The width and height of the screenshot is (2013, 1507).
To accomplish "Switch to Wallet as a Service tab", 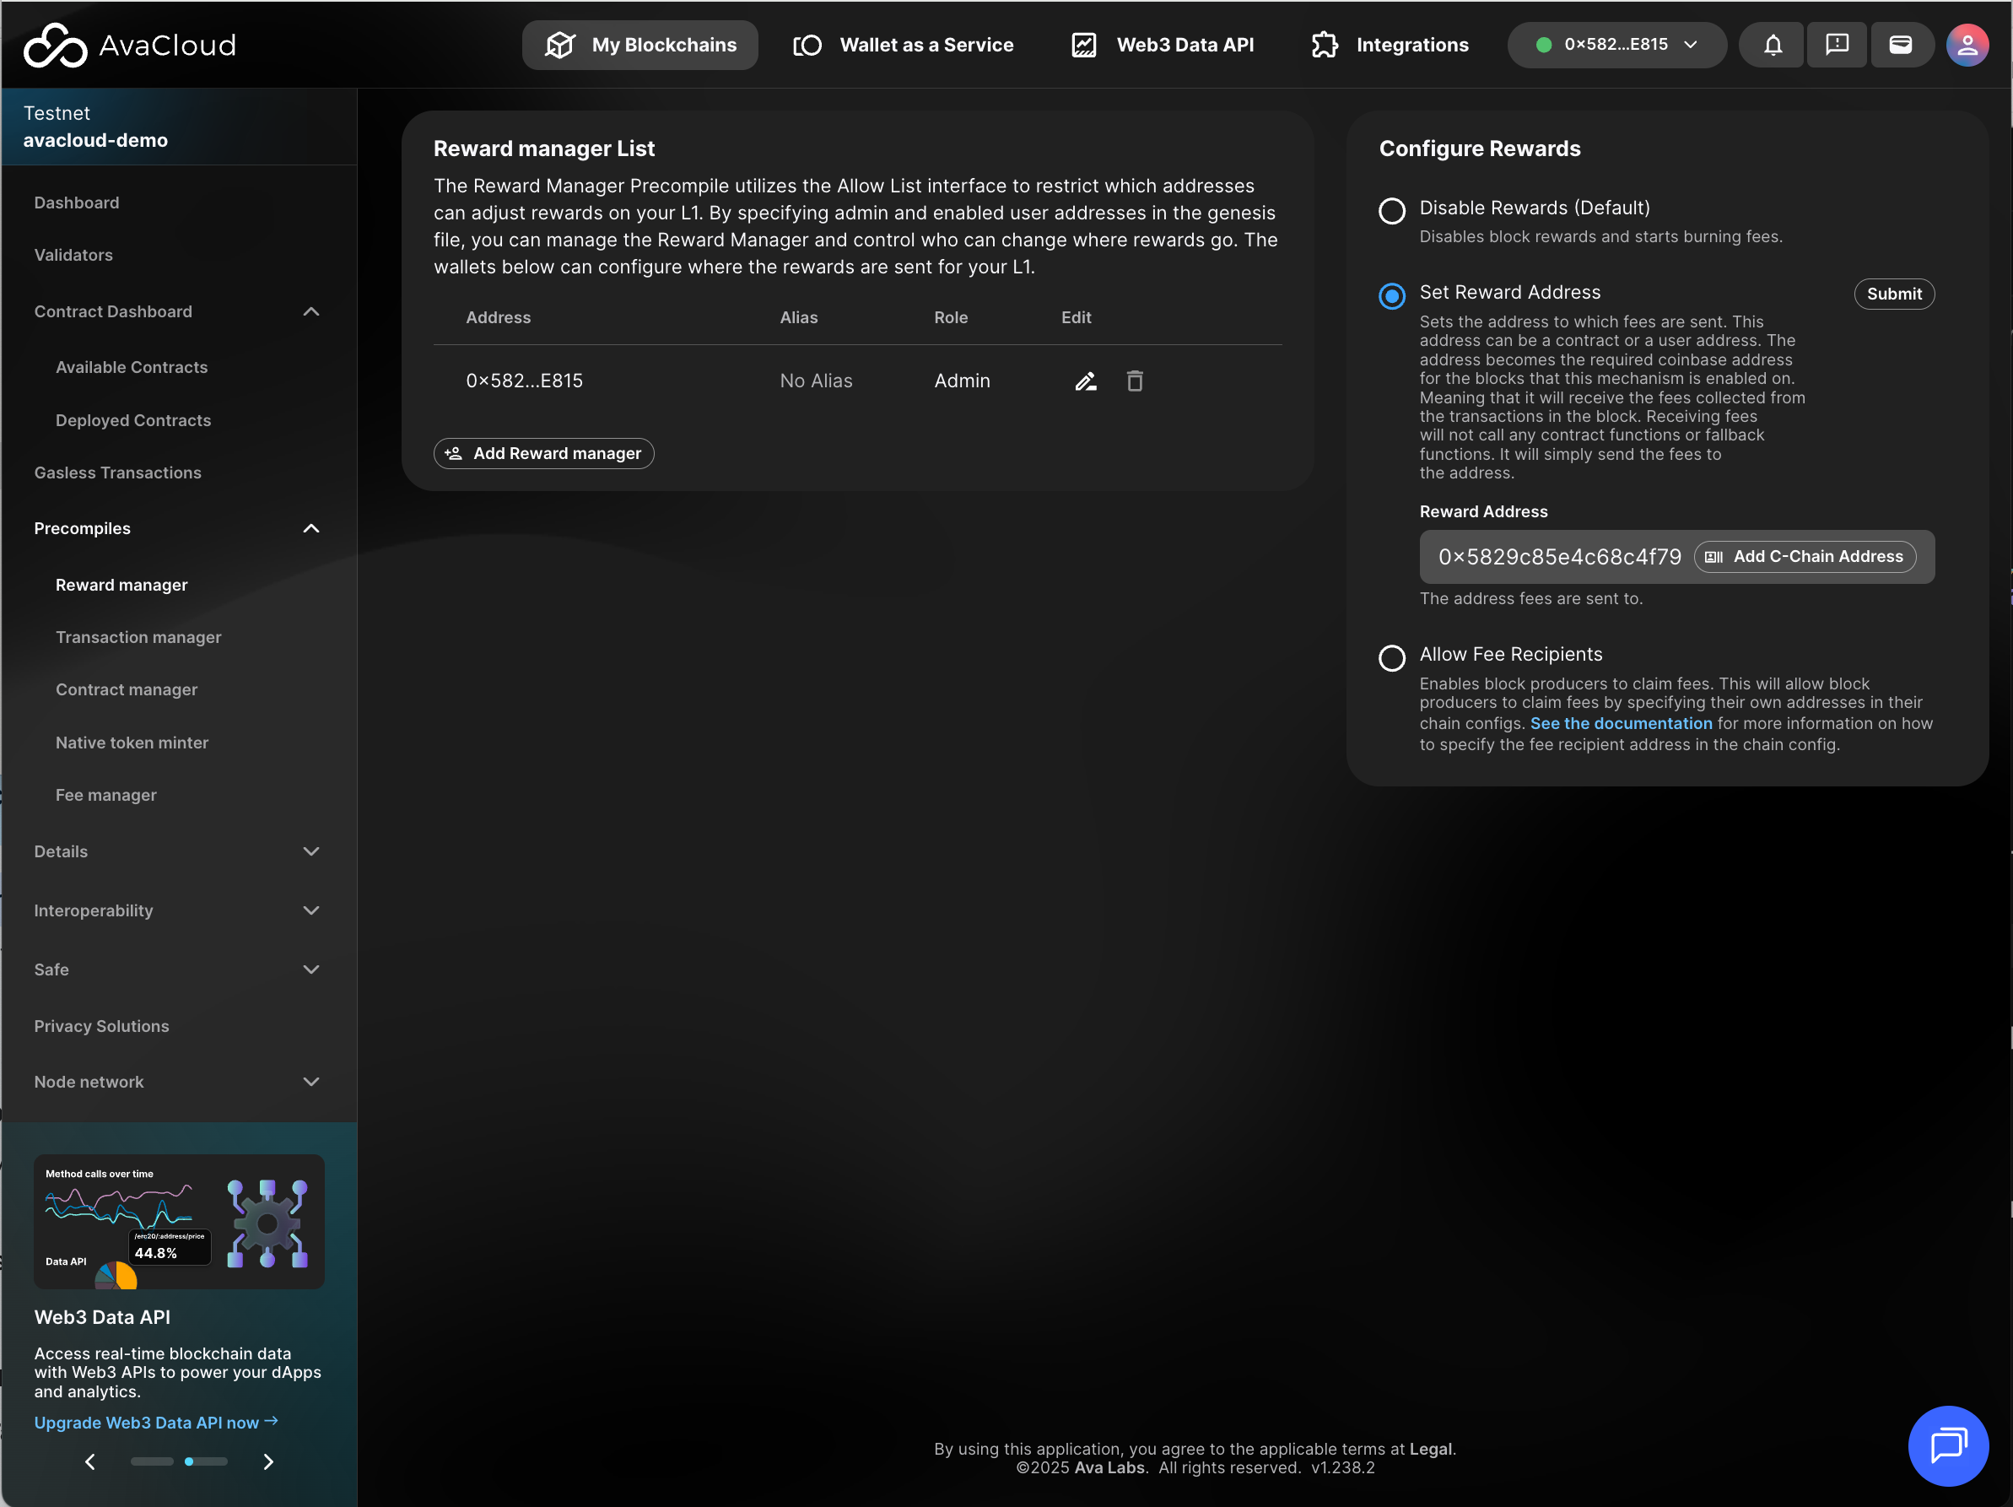I will tap(903, 45).
